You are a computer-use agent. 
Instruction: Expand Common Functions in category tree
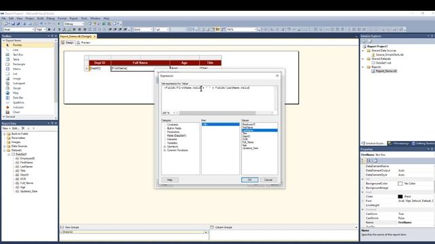[164, 150]
